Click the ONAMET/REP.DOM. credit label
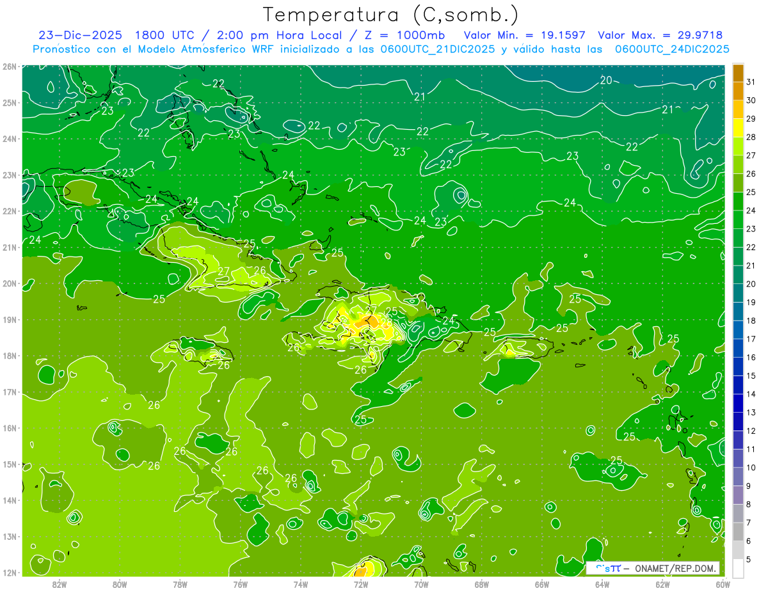Viewport: 768px width, 593px height. pos(675,568)
